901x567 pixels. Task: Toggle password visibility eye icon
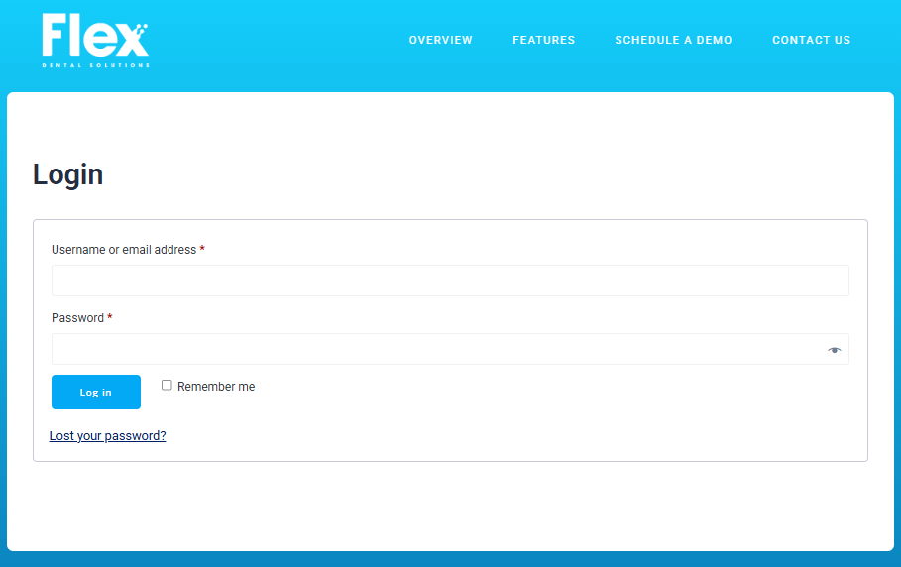click(x=834, y=350)
